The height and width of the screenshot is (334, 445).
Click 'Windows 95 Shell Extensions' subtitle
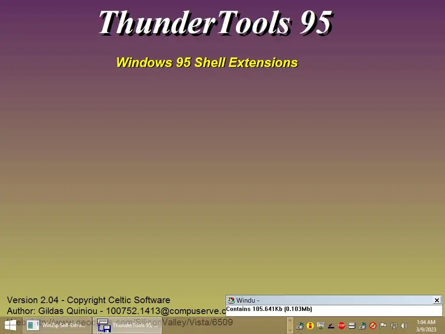pyautogui.click(x=207, y=63)
